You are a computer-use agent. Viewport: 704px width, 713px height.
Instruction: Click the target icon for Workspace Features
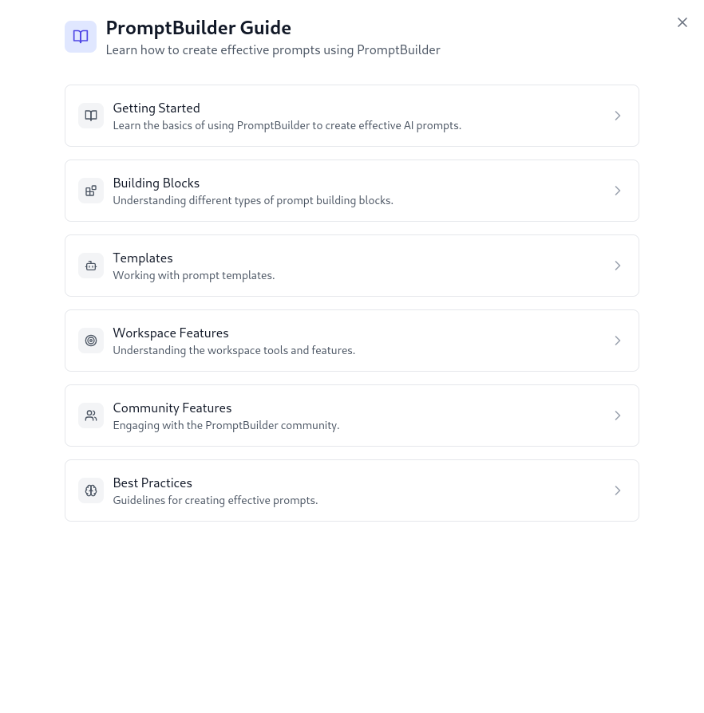pyautogui.click(x=91, y=341)
